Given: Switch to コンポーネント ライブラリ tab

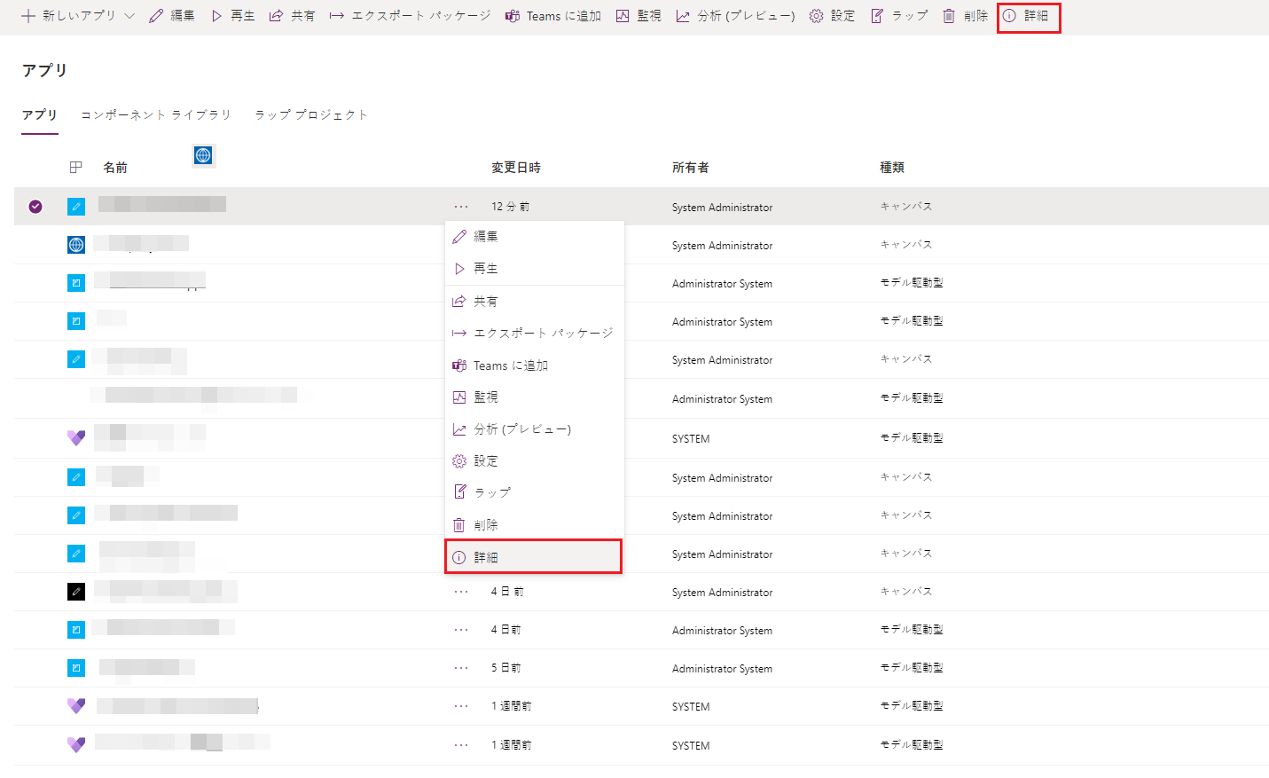Looking at the screenshot, I should [156, 115].
